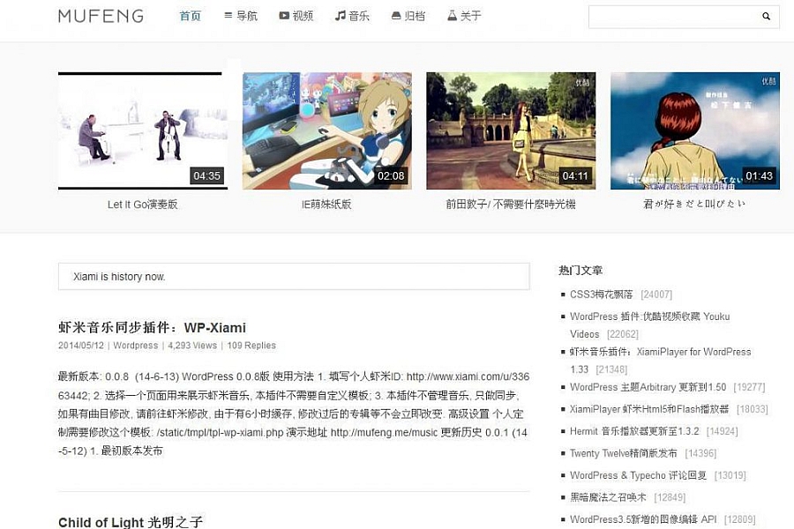This screenshot has width=794, height=529.
Task: Click the 2014/05/12 post date
Action: [81, 346]
